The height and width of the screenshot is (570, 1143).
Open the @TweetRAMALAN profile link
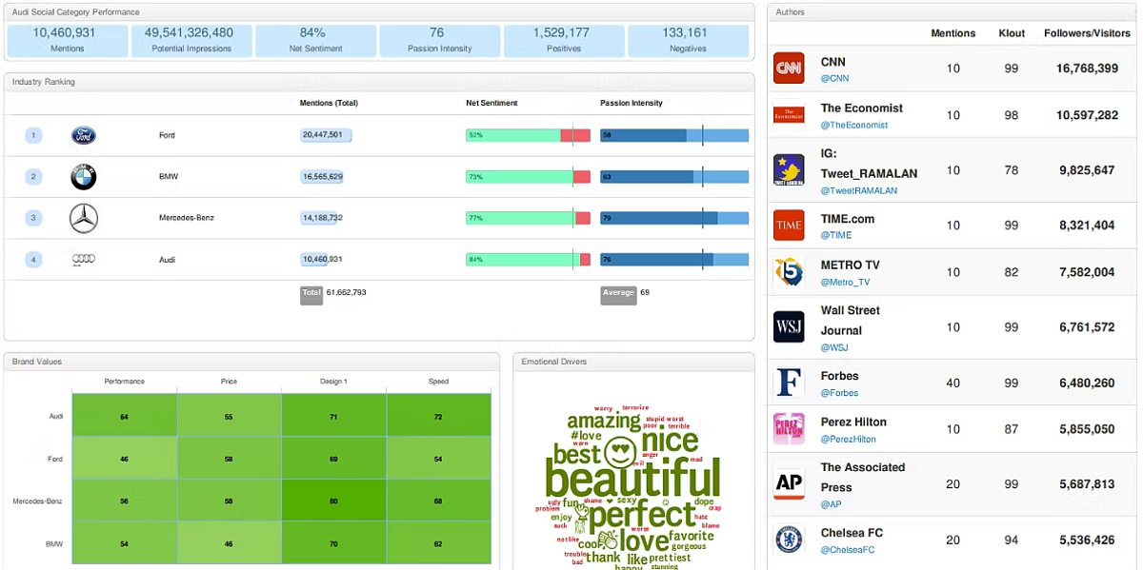click(859, 190)
